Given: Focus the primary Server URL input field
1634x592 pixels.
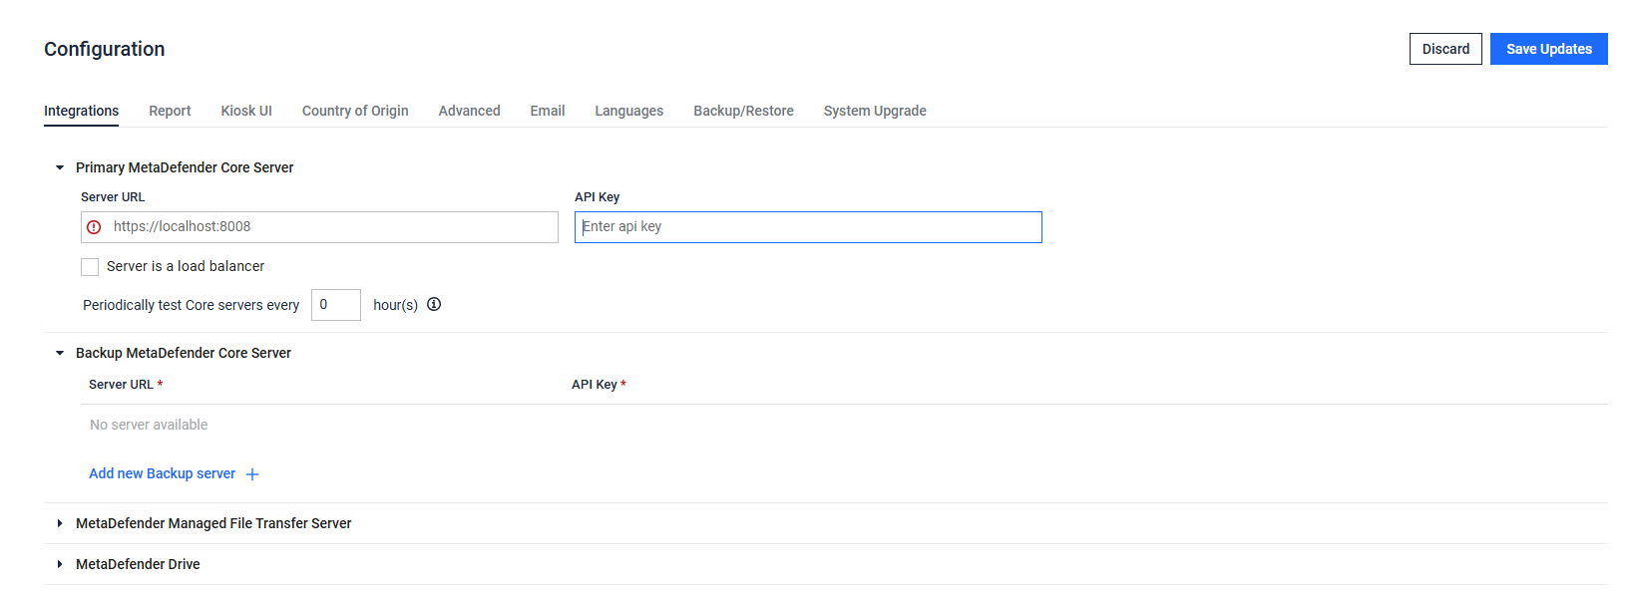Looking at the screenshot, I should (x=319, y=227).
